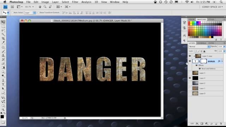The image size is (226, 127).
Task: Open the COREY SPACE 10 workspace switcher
Action: pos(212,7)
